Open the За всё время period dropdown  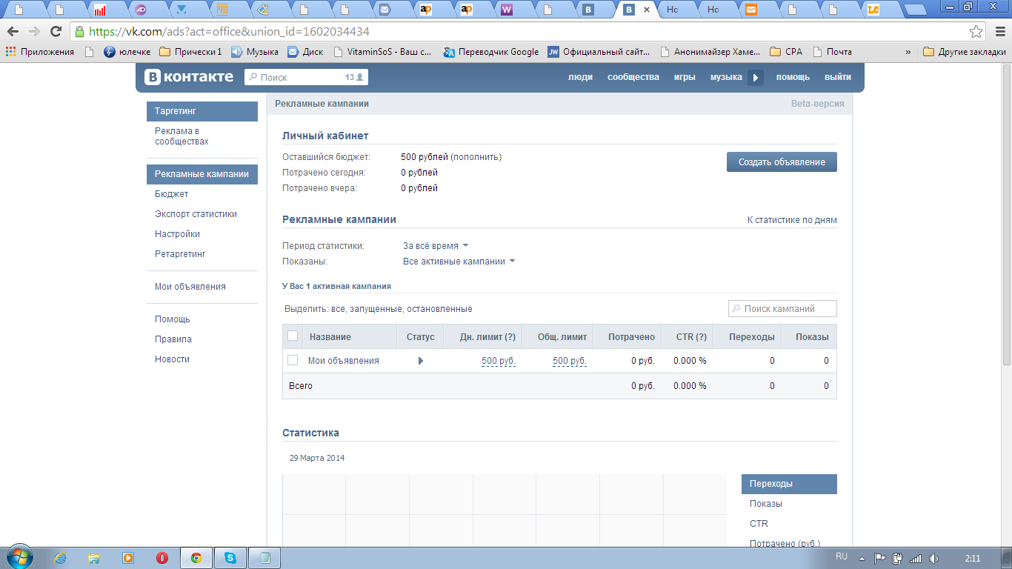click(x=436, y=245)
